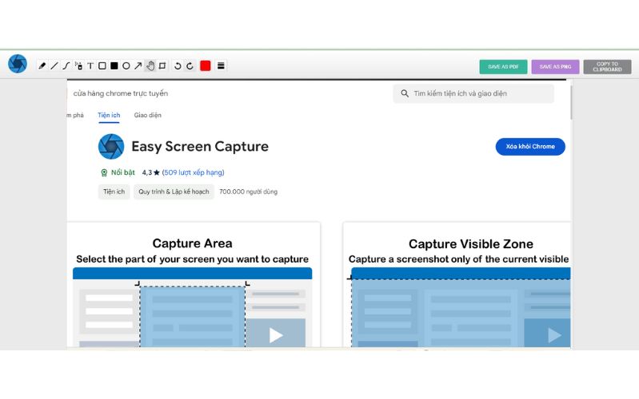
Task: Select the crop tool
Action: (162, 66)
